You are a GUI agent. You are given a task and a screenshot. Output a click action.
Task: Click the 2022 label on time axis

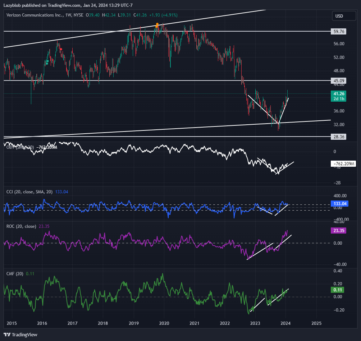tap(225, 323)
